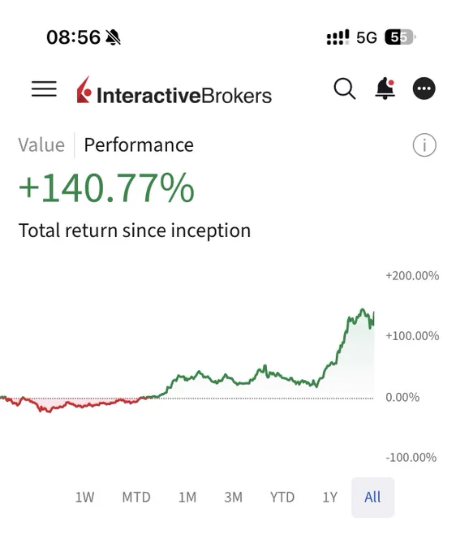Image resolution: width=456 pixels, height=552 pixels.
Task: Select the 1W time range
Action: point(85,497)
